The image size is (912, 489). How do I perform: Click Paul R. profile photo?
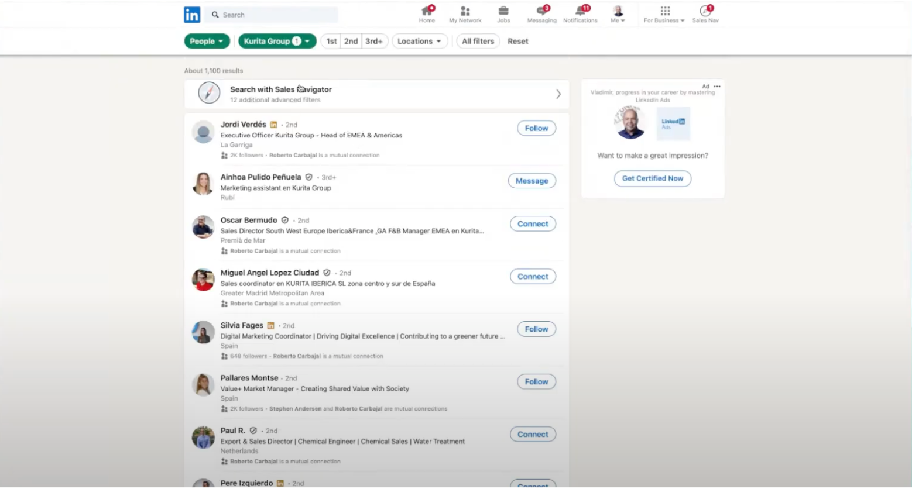click(203, 438)
